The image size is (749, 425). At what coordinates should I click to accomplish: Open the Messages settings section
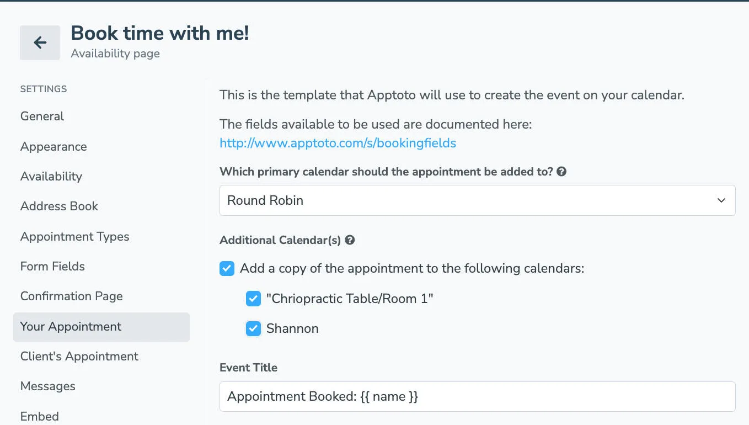47,386
